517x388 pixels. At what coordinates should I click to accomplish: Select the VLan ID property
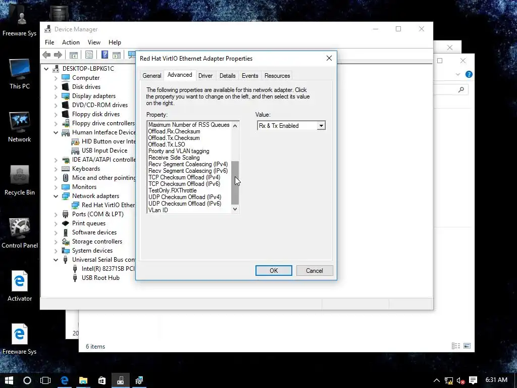158,210
